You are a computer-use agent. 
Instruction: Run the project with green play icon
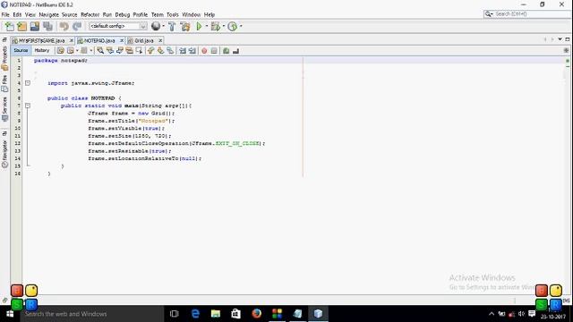tap(199, 26)
